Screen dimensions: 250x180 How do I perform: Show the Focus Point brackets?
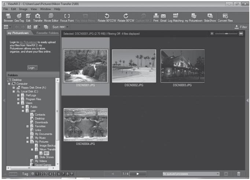pos(67,18)
